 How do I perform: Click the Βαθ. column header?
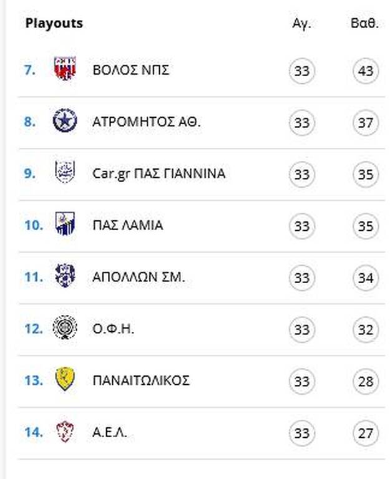(364, 24)
